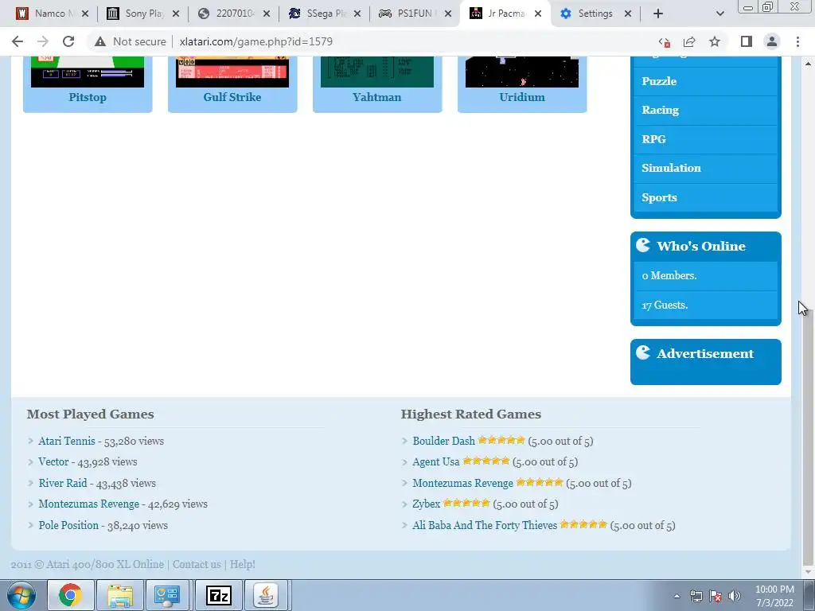Click the Yahtman title link
Screen dimensions: 815x611
pos(376,97)
